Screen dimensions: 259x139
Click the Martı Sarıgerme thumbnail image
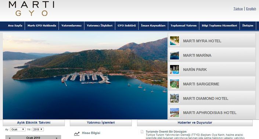(x=175, y=84)
